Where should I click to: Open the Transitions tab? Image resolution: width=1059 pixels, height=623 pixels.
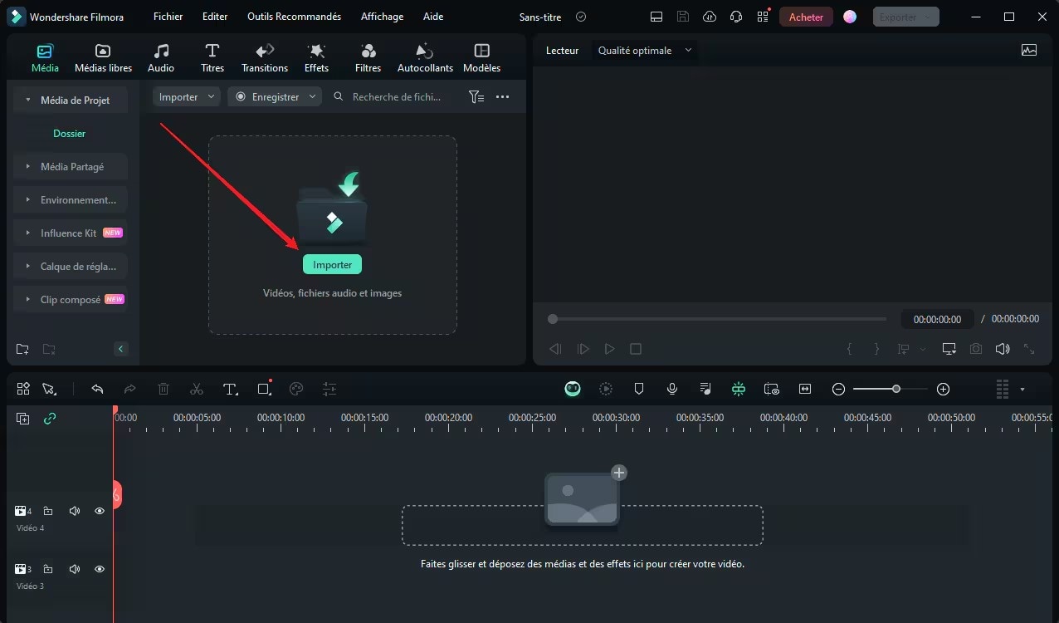(265, 57)
